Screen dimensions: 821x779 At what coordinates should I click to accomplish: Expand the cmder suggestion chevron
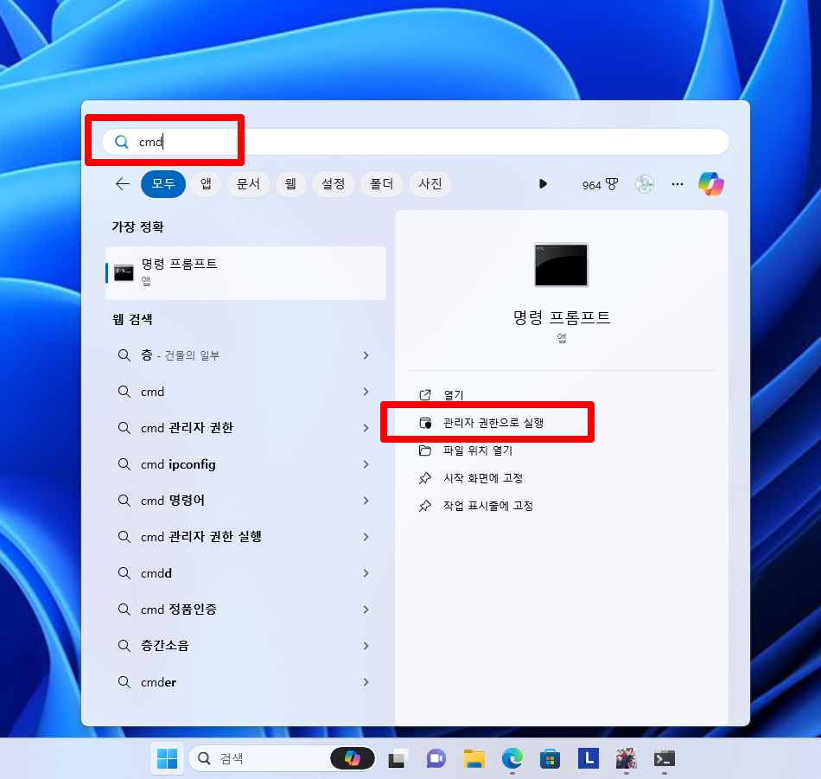366,682
